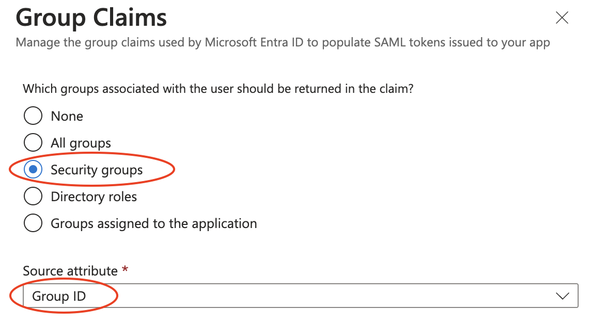
Task: Select the None radio button circle
Action: coord(33,116)
